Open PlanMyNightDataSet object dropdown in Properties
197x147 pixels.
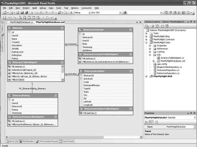[195, 118]
